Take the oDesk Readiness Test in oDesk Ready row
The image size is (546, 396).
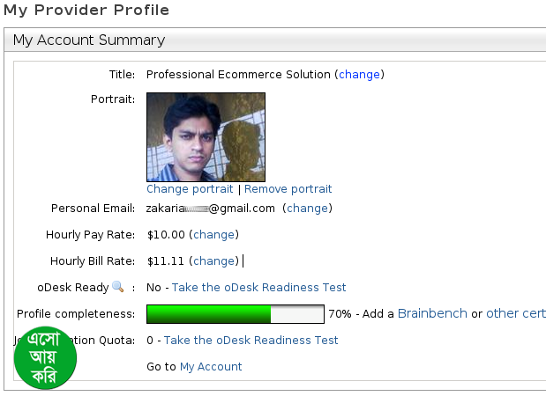258,288
